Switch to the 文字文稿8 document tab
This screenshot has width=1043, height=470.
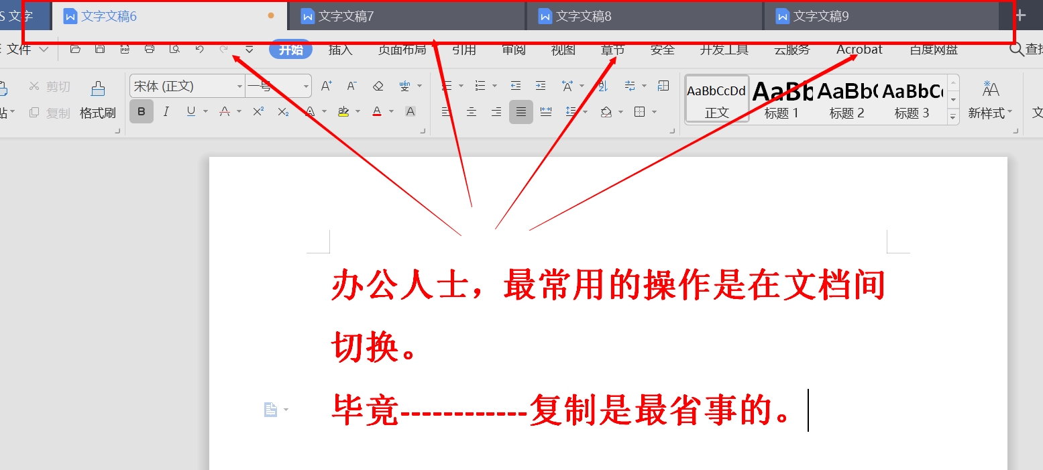point(584,17)
